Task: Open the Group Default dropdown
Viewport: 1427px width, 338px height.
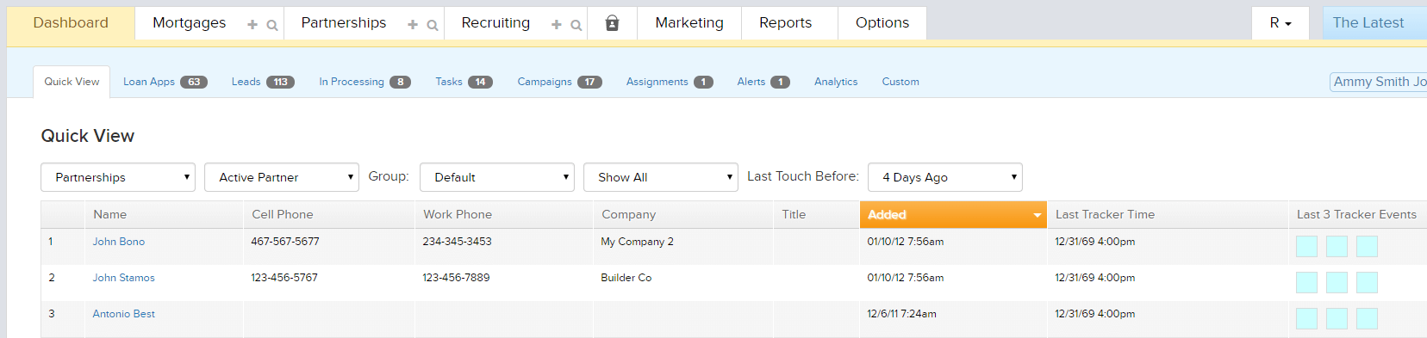Action: pos(497,177)
